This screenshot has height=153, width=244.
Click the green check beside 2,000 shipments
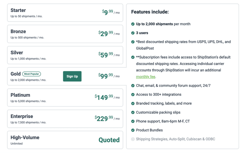tap(133, 24)
